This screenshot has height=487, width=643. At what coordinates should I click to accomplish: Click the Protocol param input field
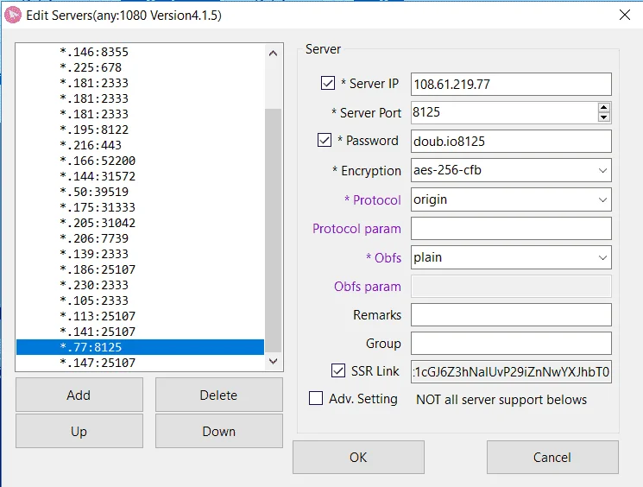511,228
